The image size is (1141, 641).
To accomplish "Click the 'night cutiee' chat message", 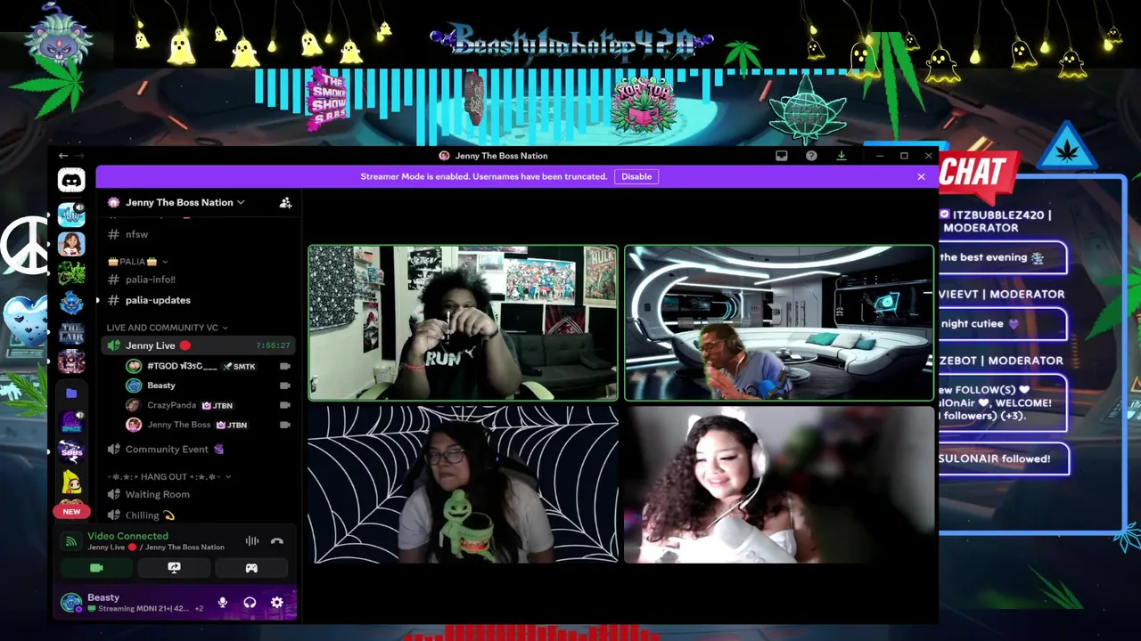I will 1001,324.
